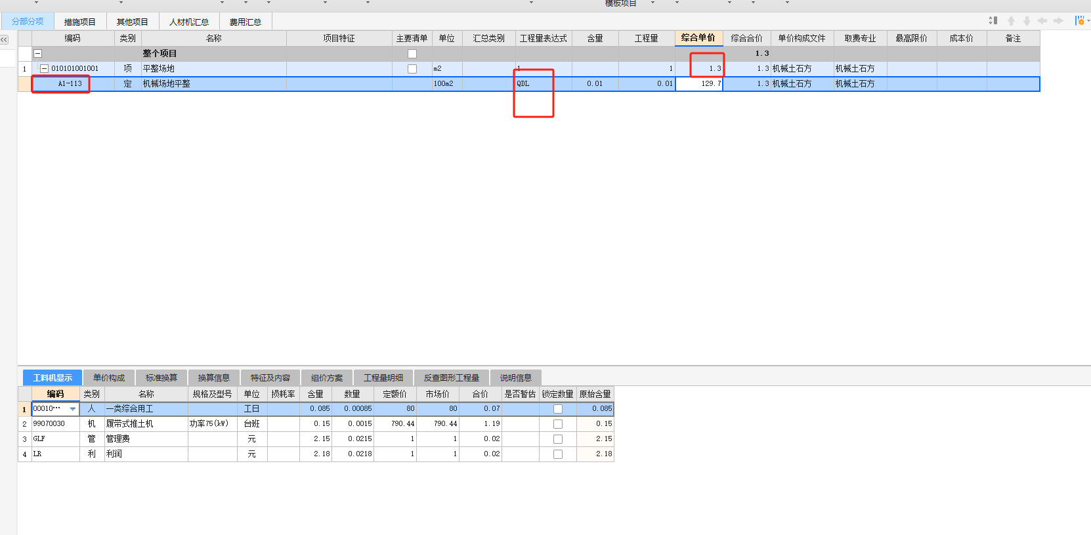Click the LR code cell
This screenshot has width=1091, height=535.
56,454
